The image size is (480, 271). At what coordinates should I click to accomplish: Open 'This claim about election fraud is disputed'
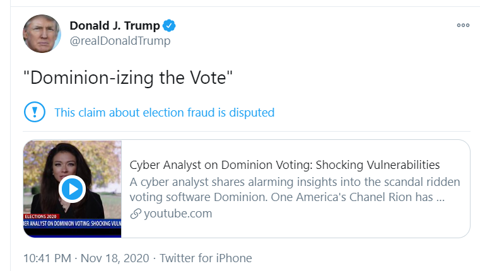pos(165,113)
